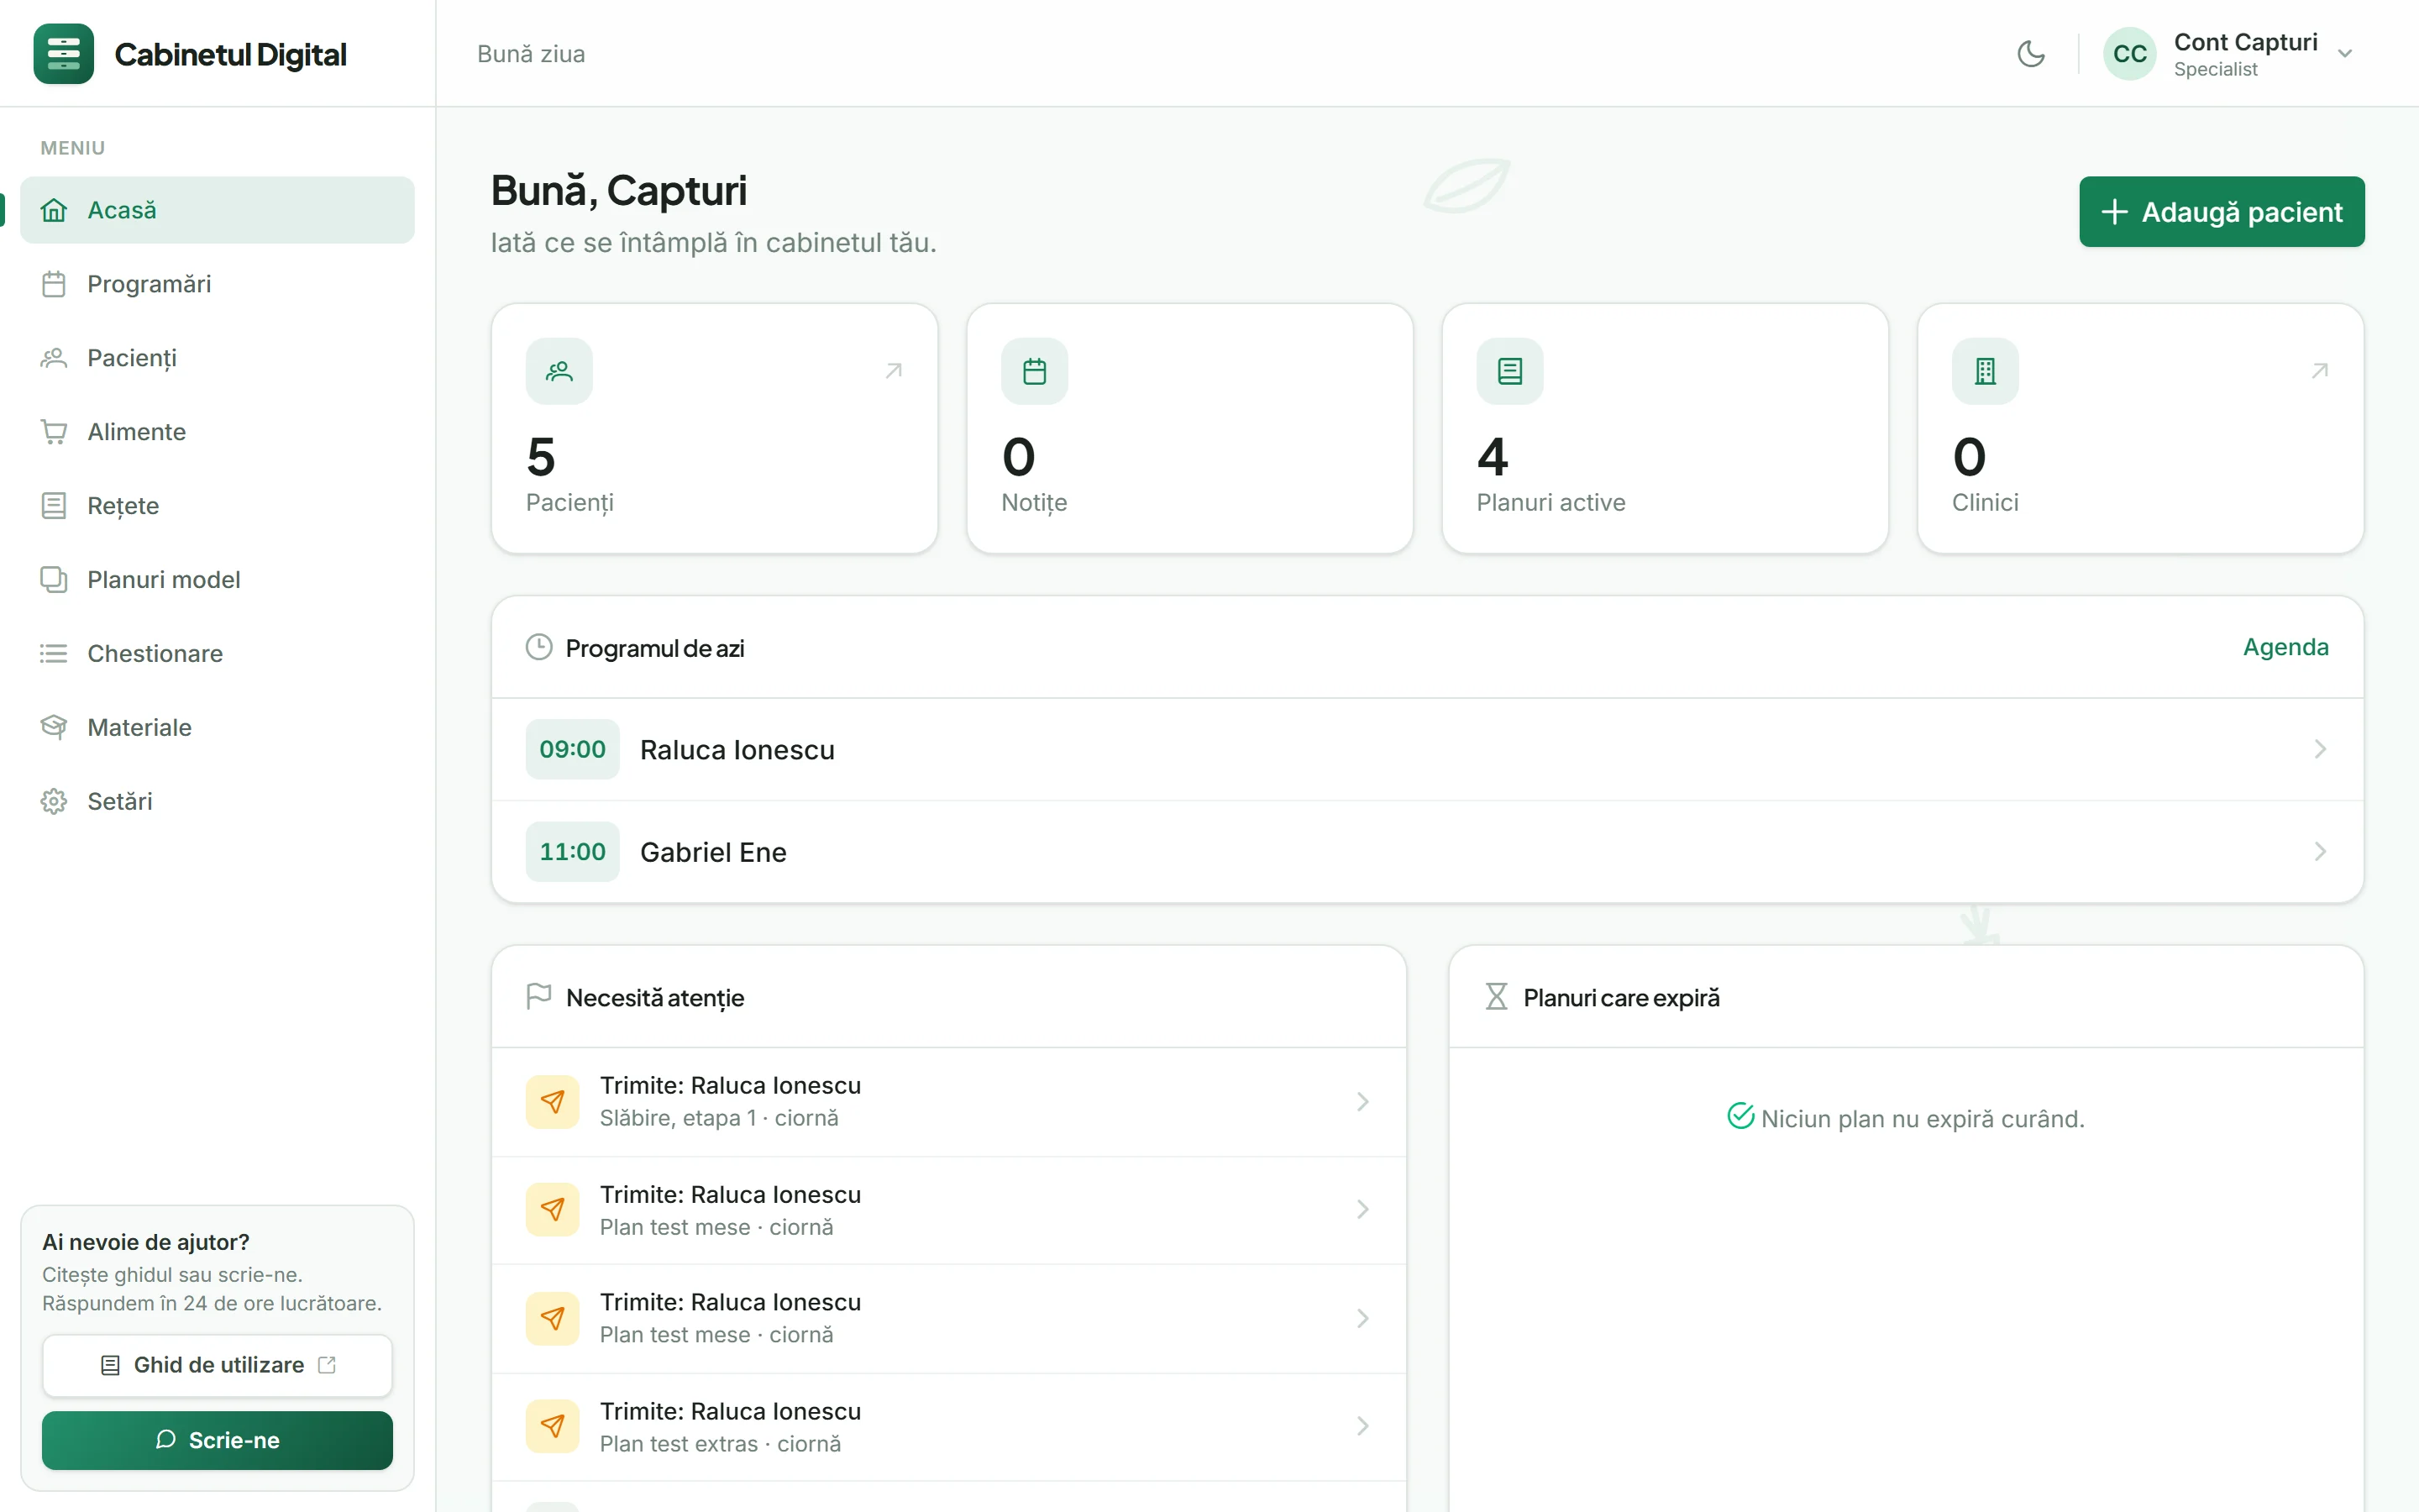Click the number 4 on Planuri active card
This screenshot has height=1512, width=2419.
coord(1493,457)
